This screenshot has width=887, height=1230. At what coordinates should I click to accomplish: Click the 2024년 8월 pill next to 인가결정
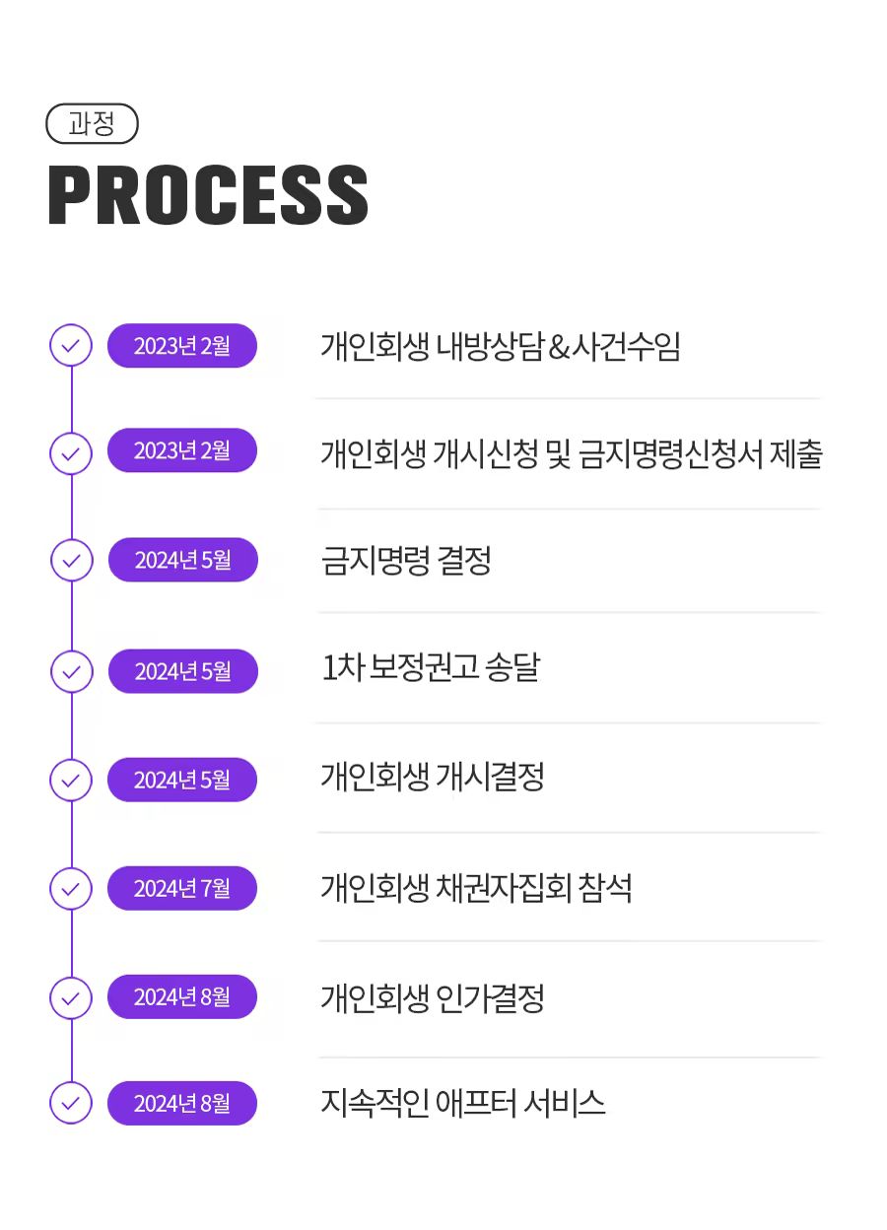pyautogui.click(x=182, y=996)
